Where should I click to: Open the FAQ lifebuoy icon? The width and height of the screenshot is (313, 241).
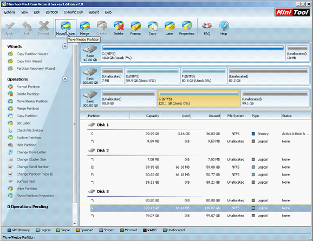pos(207,28)
